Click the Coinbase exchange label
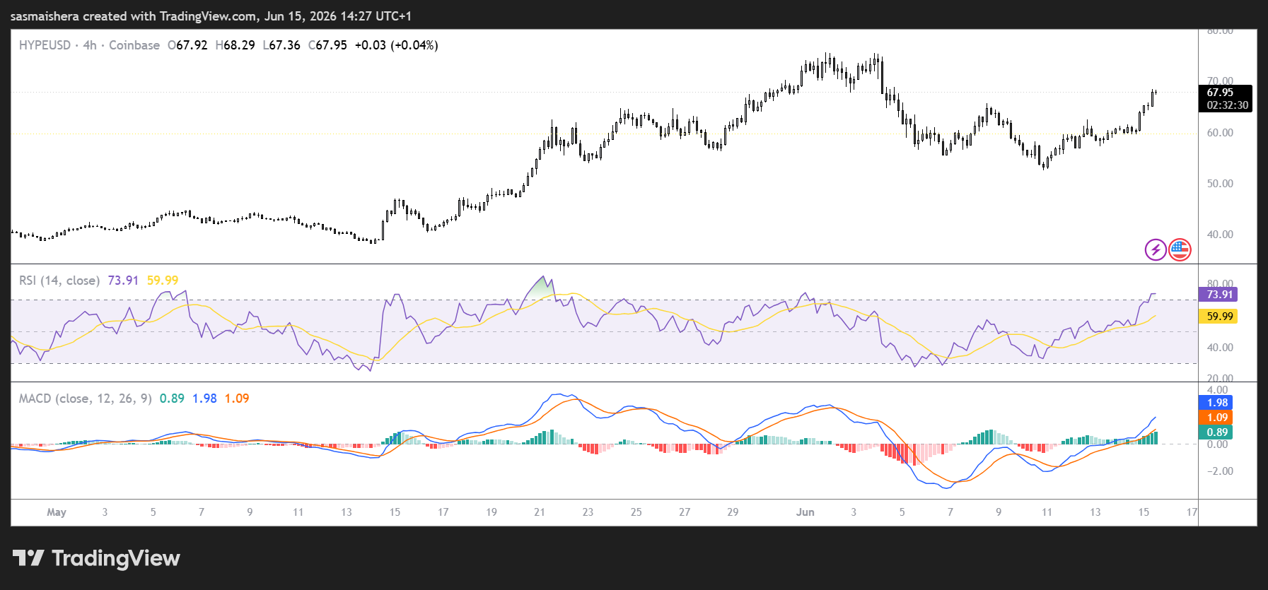1268x590 pixels. coord(134,45)
